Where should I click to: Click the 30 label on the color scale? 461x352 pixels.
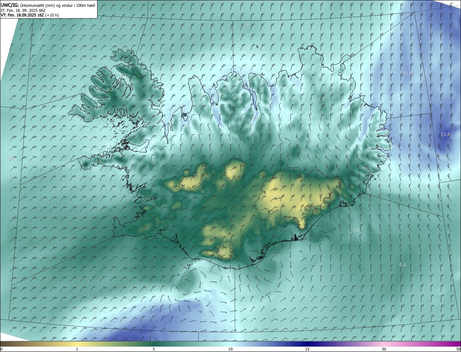pos(384,349)
